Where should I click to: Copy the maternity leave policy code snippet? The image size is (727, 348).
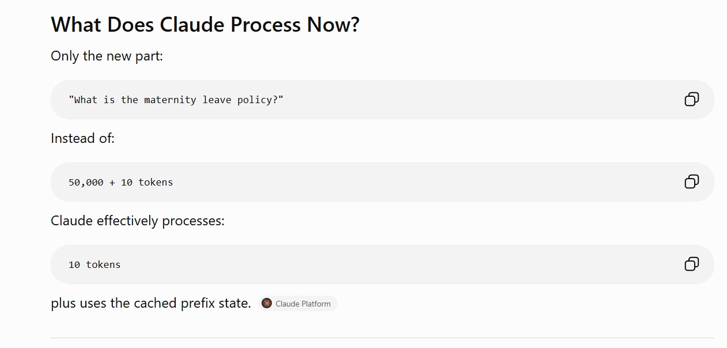tap(691, 100)
